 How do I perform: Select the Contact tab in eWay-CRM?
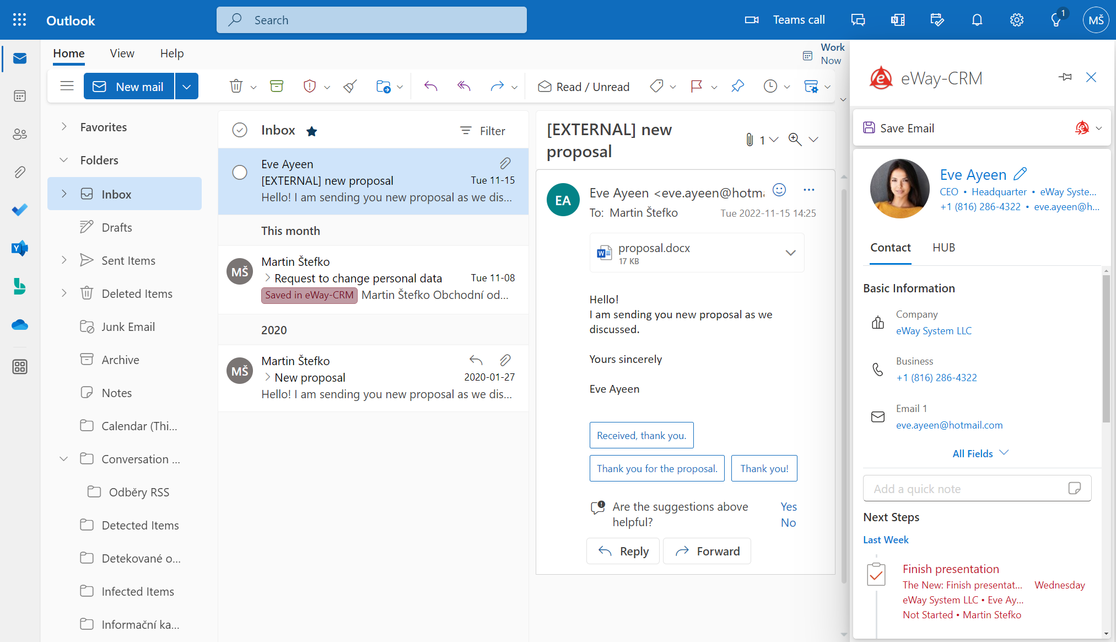pos(891,248)
